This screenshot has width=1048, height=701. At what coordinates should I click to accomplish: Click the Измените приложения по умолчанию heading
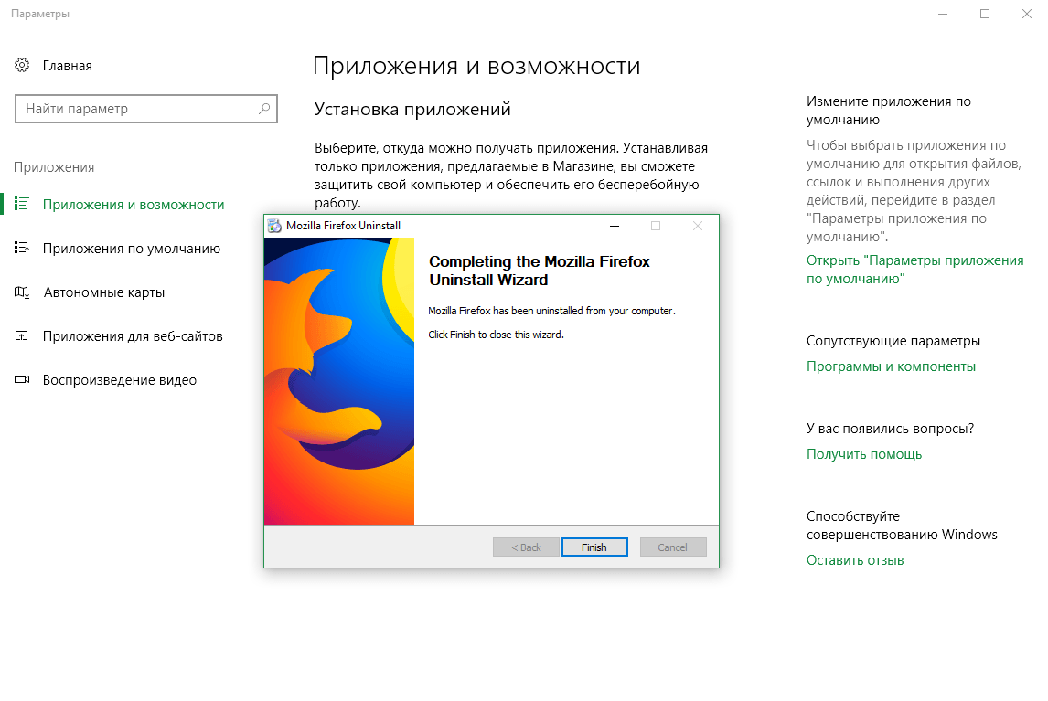889,111
